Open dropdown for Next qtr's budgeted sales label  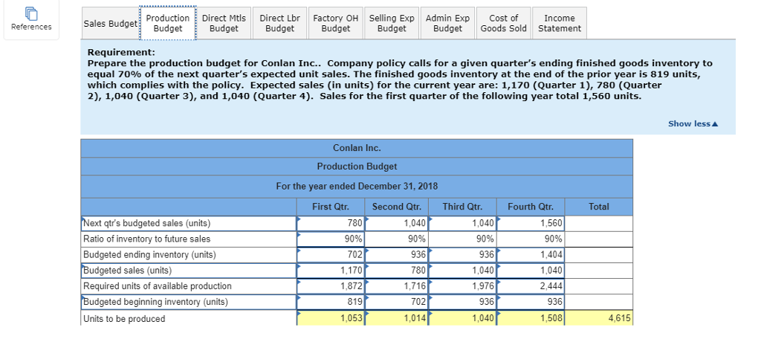[x=188, y=224]
